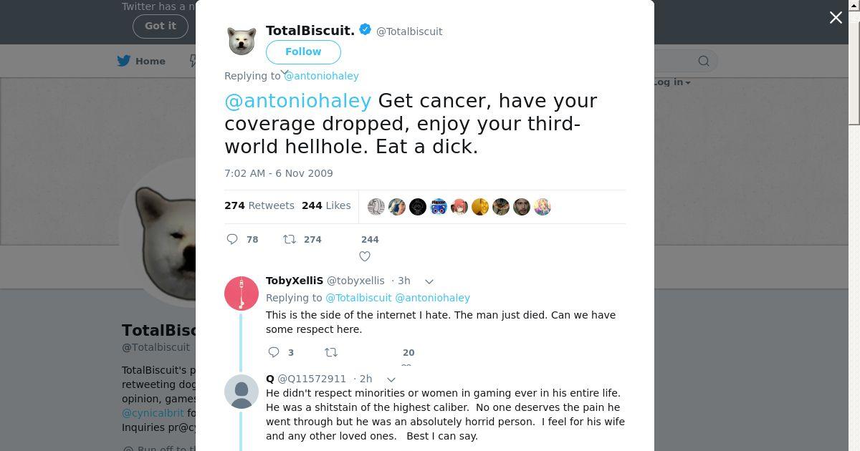Open the Log in menu
Viewport: 860px width, 451px height.
(x=672, y=82)
